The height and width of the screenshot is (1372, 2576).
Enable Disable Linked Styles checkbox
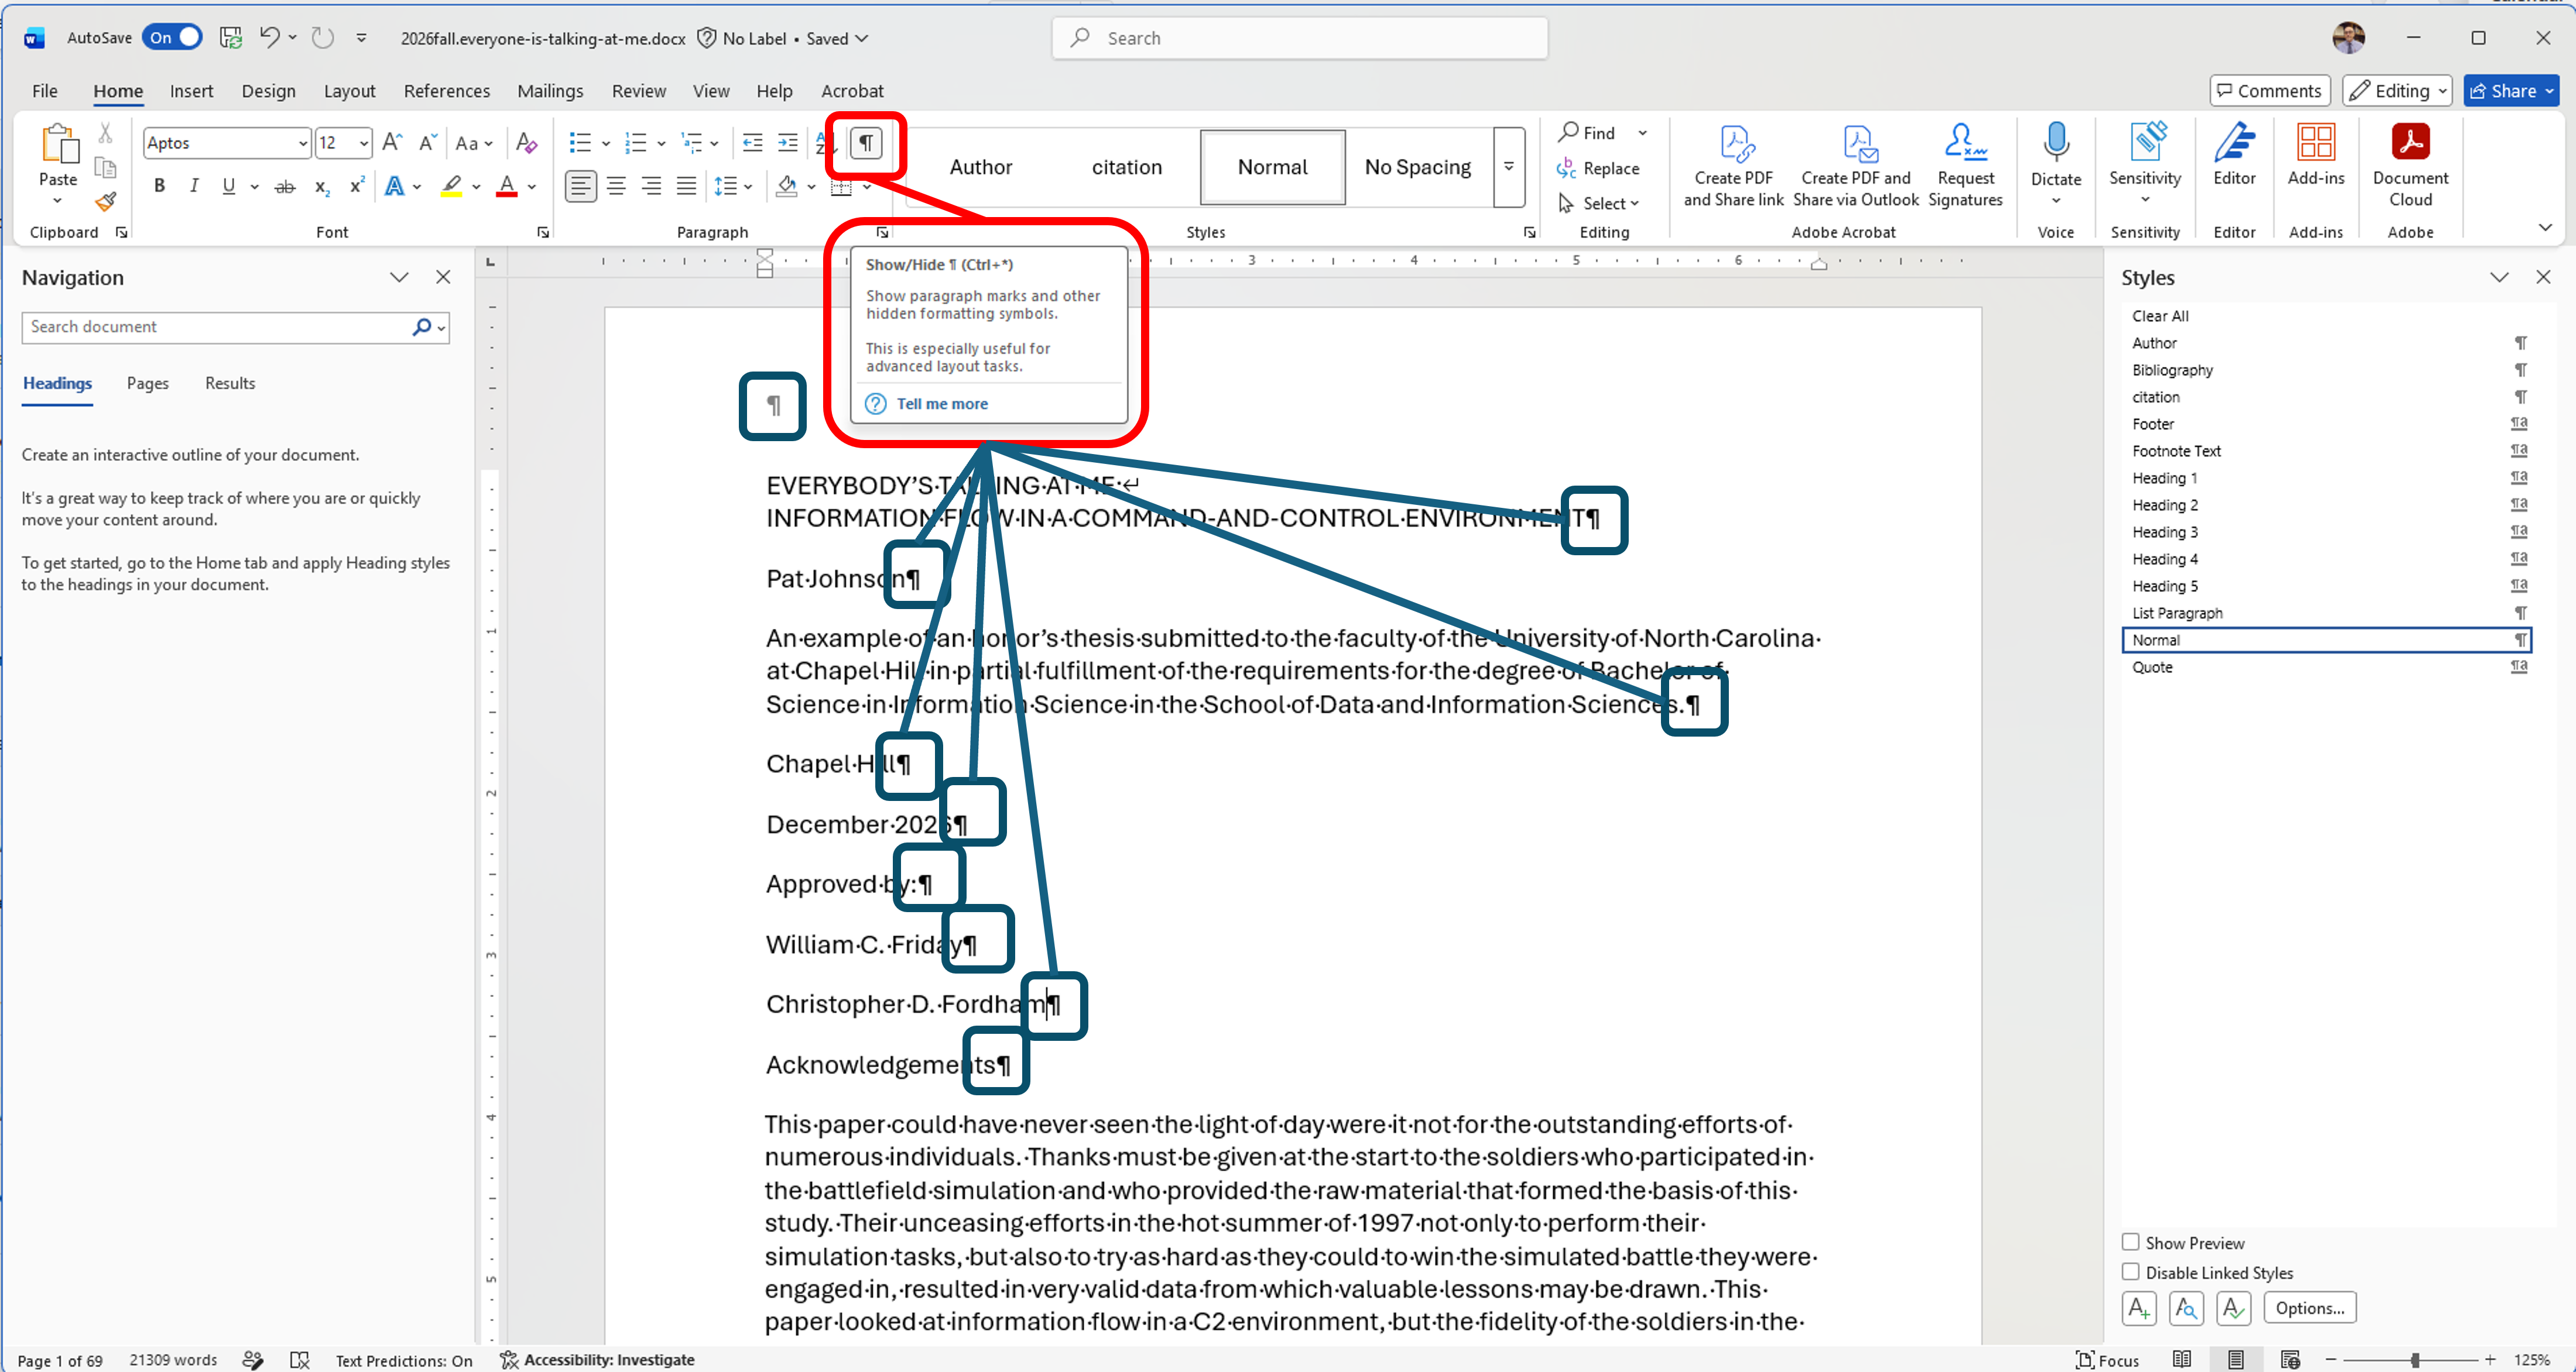point(2130,1272)
